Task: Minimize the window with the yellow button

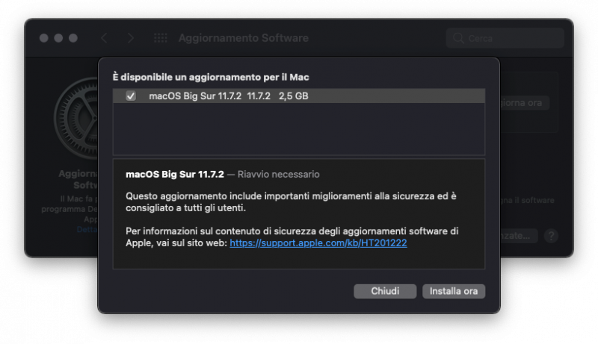Action: click(x=58, y=38)
